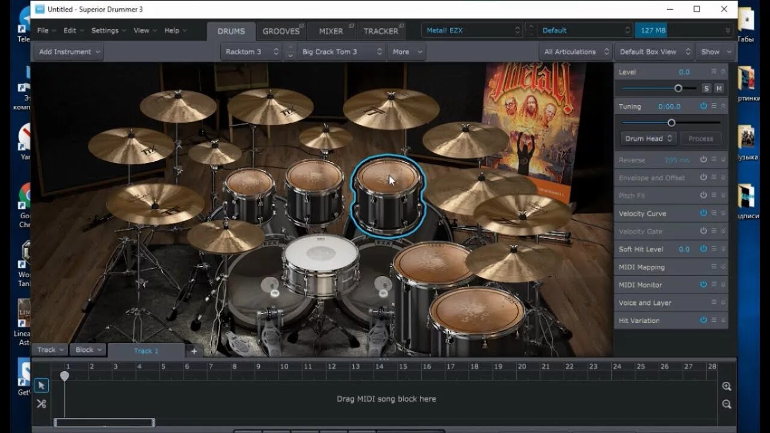Open the More dropdown
Viewport: 770px width, 433px height.
point(407,52)
